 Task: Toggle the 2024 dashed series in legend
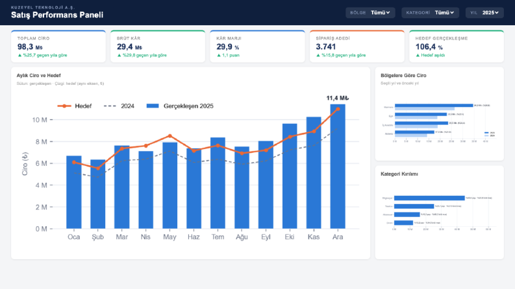coord(119,106)
